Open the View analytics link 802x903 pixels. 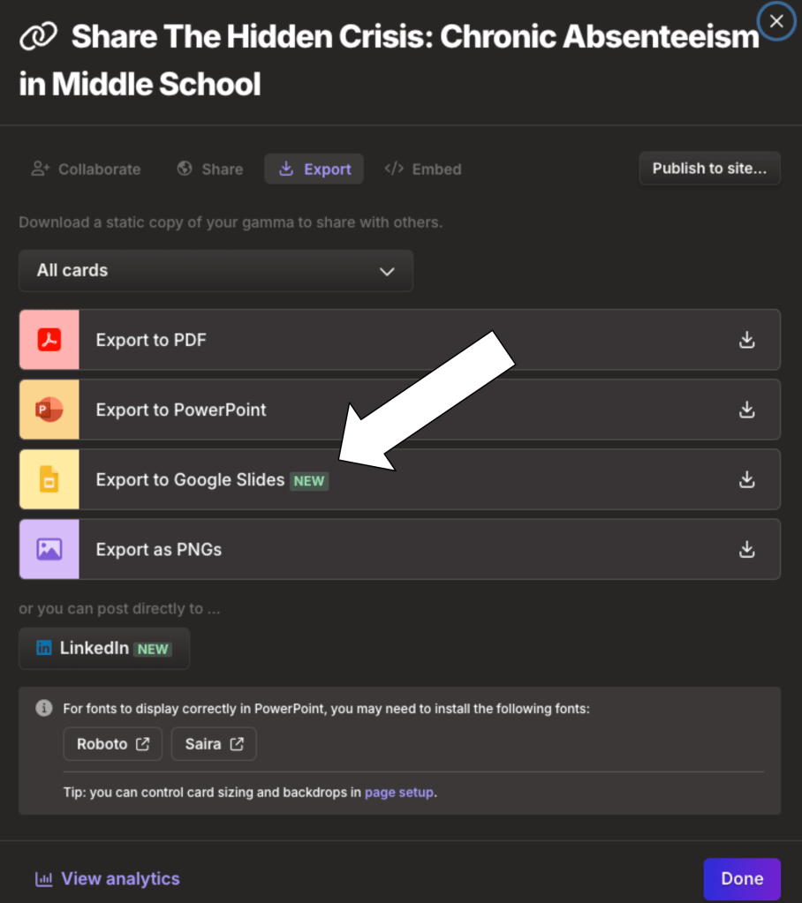click(x=108, y=878)
